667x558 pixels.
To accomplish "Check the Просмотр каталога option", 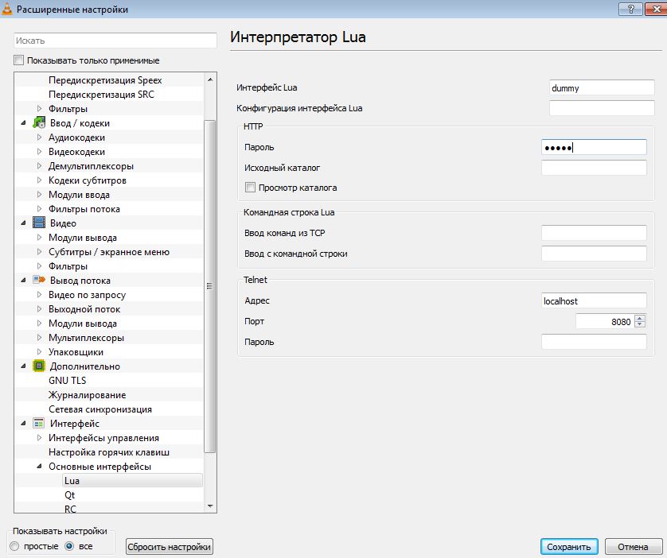I will tap(250, 188).
